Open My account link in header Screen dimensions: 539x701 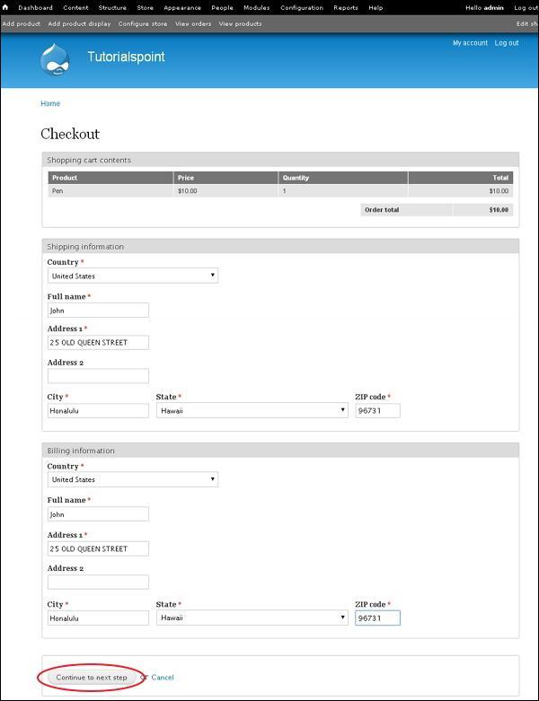[470, 43]
